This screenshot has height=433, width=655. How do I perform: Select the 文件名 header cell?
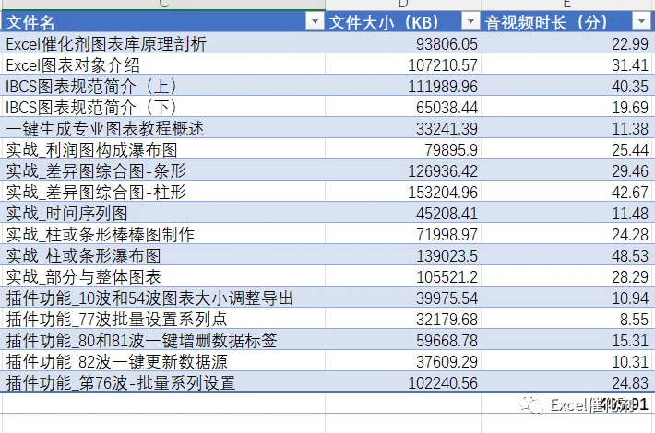(163, 21)
